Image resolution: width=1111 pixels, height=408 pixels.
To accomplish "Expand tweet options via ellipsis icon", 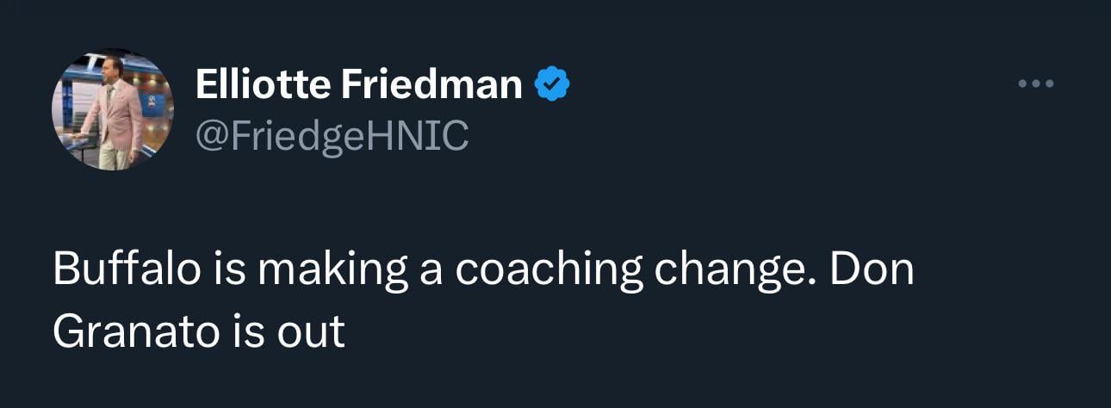I will 1036,84.
